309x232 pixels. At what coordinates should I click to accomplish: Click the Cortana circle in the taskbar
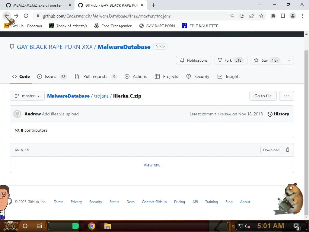tap(25, 226)
